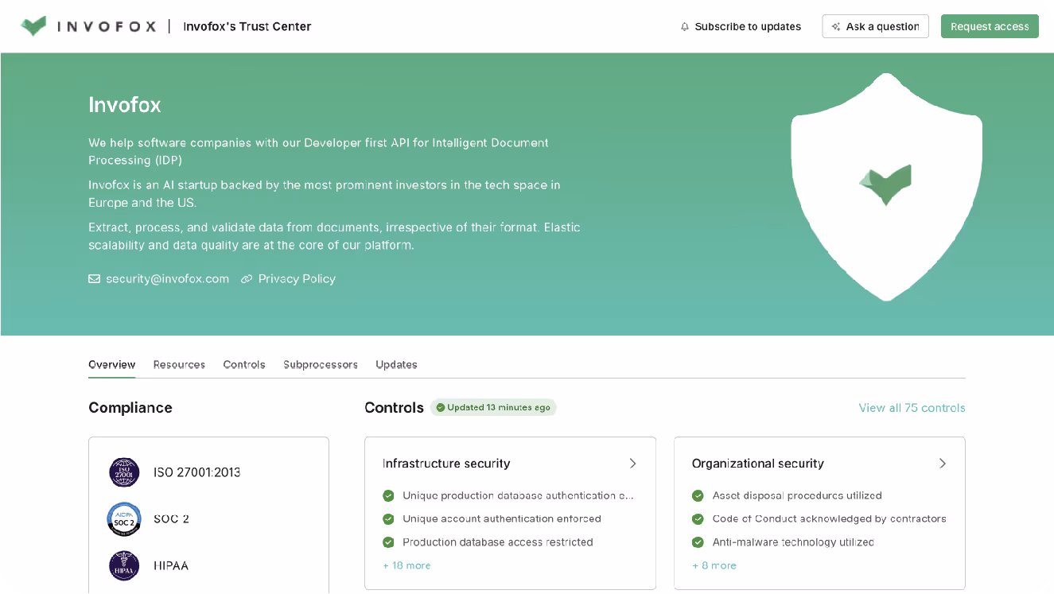The image size is (1054, 594).
Task: Click the AICPA SOC 2 badge icon
Action: [124, 519]
